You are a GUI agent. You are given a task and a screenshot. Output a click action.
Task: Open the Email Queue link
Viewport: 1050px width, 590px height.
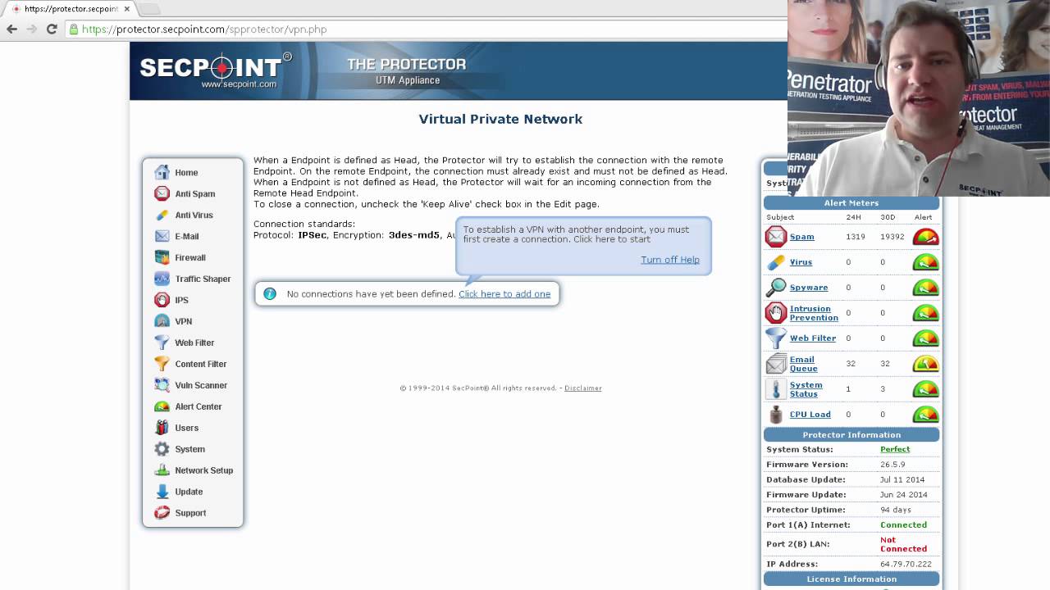coord(804,364)
